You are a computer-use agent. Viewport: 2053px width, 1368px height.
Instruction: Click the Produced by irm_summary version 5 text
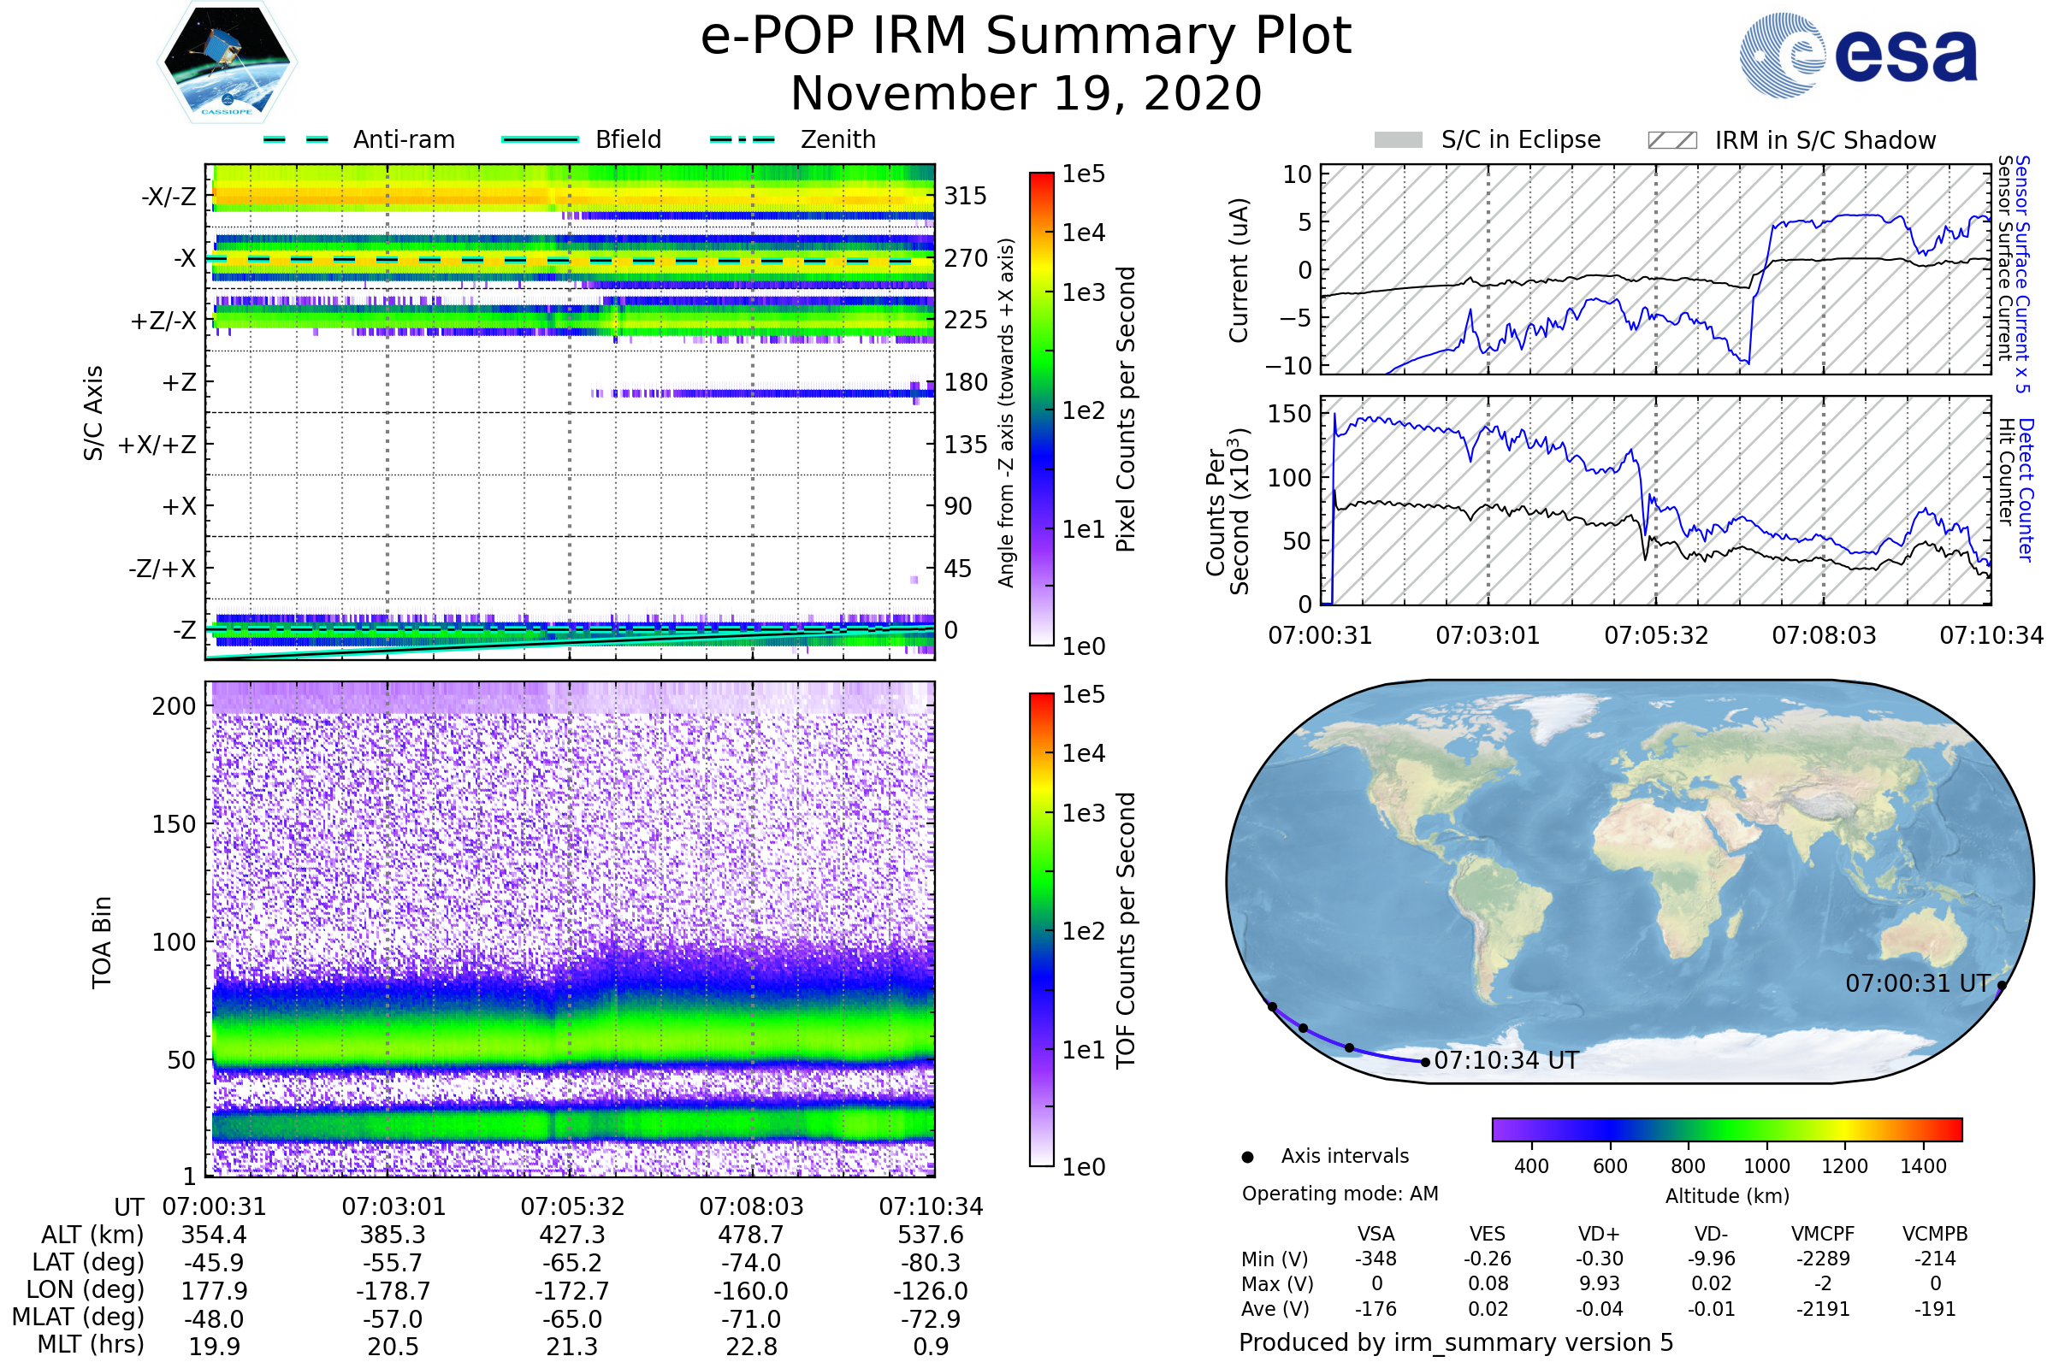click(x=1456, y=1341)
